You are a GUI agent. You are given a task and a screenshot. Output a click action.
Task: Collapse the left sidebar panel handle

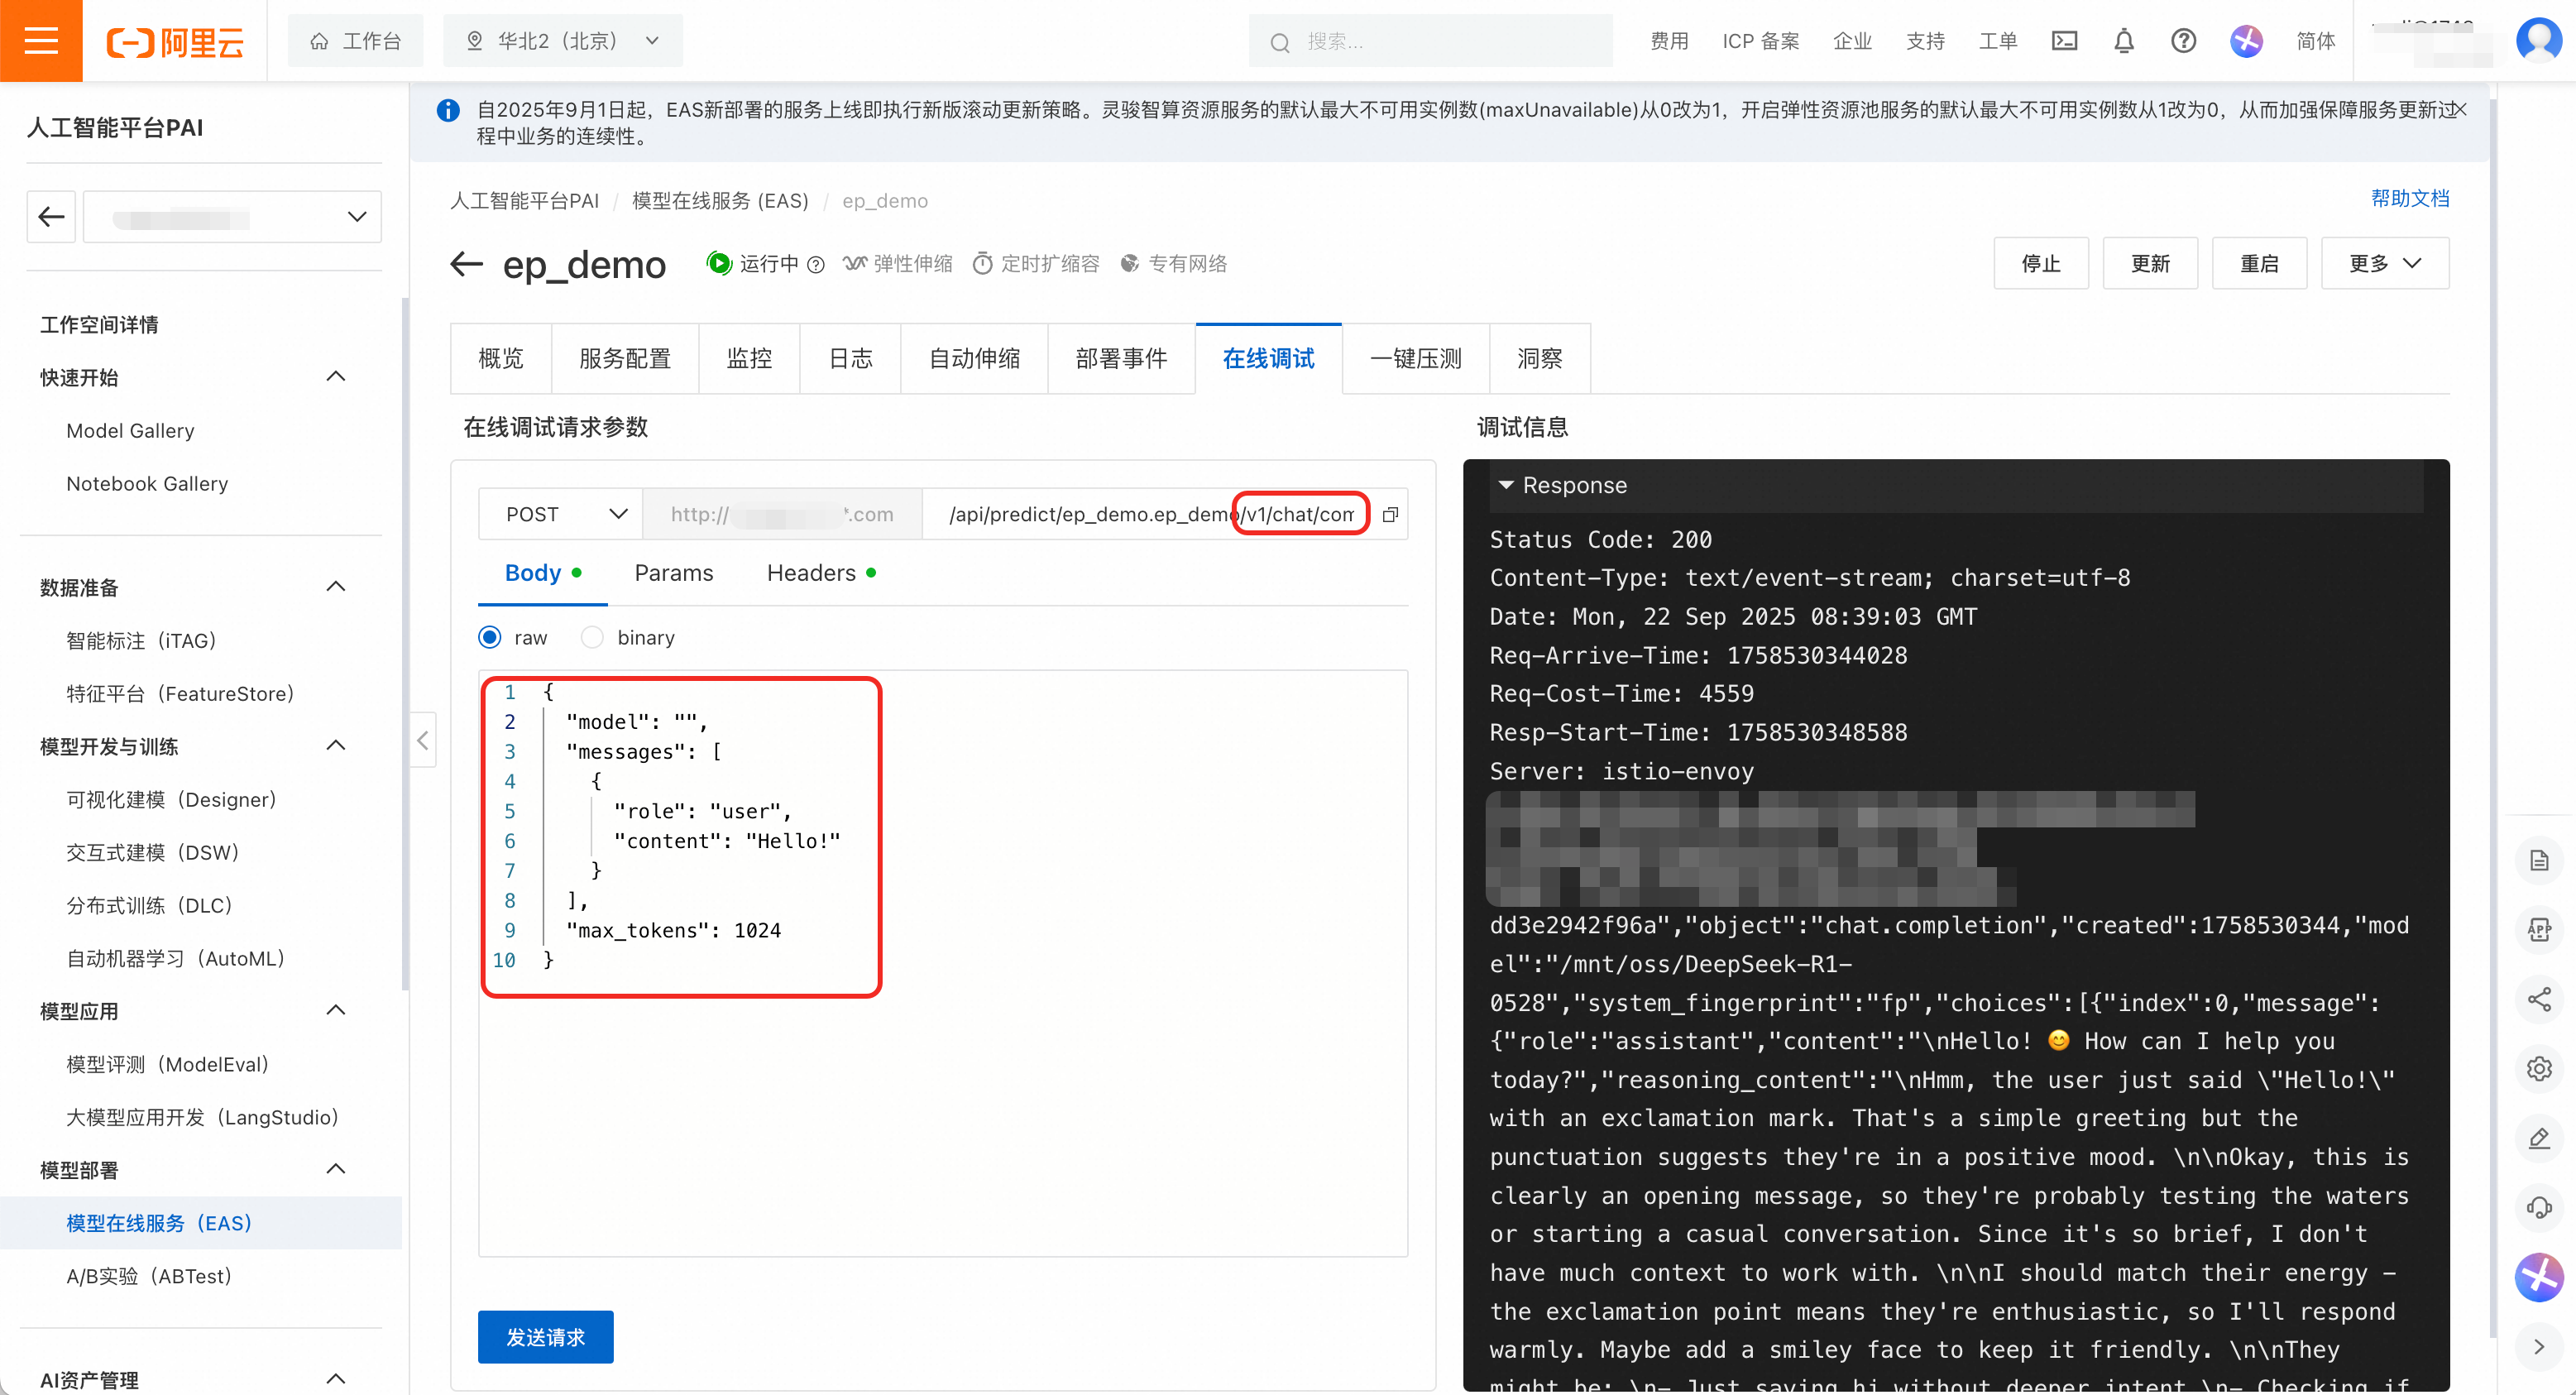pyautogui.click(x=423, y=740)
